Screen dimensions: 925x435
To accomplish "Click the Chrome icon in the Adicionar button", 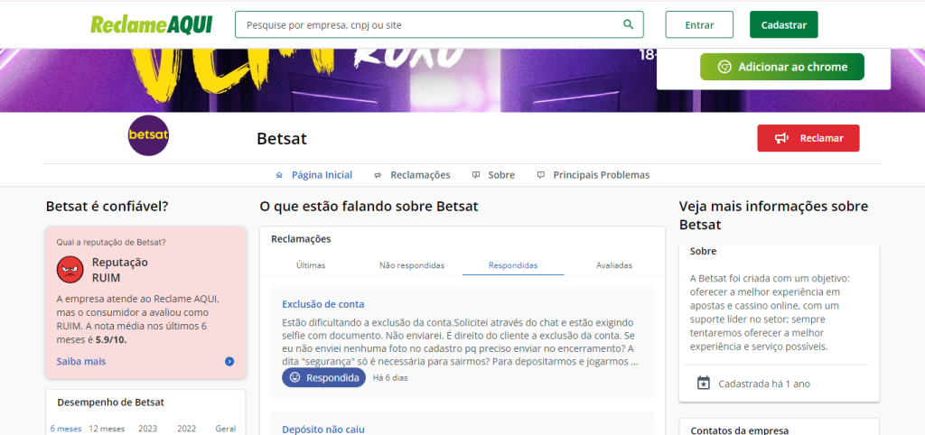I will pyautogui.click(x=724, y=67).
